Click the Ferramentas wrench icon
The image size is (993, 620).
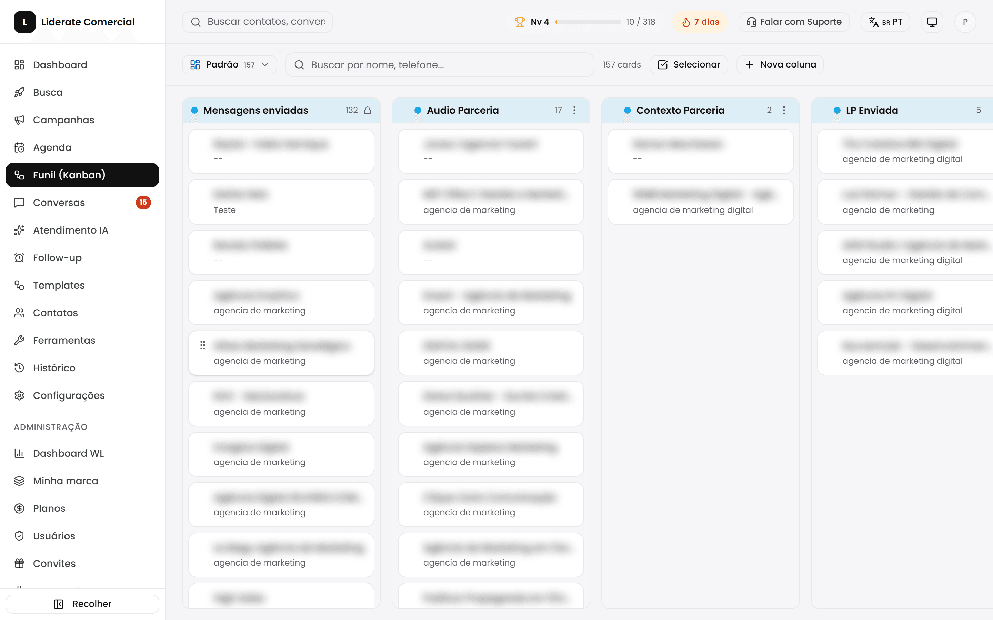[x=19, y=340]
